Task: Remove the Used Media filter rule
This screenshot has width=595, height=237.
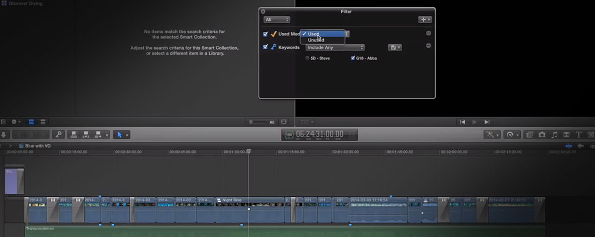Action: pyautogui.click(x=428, y=33)
